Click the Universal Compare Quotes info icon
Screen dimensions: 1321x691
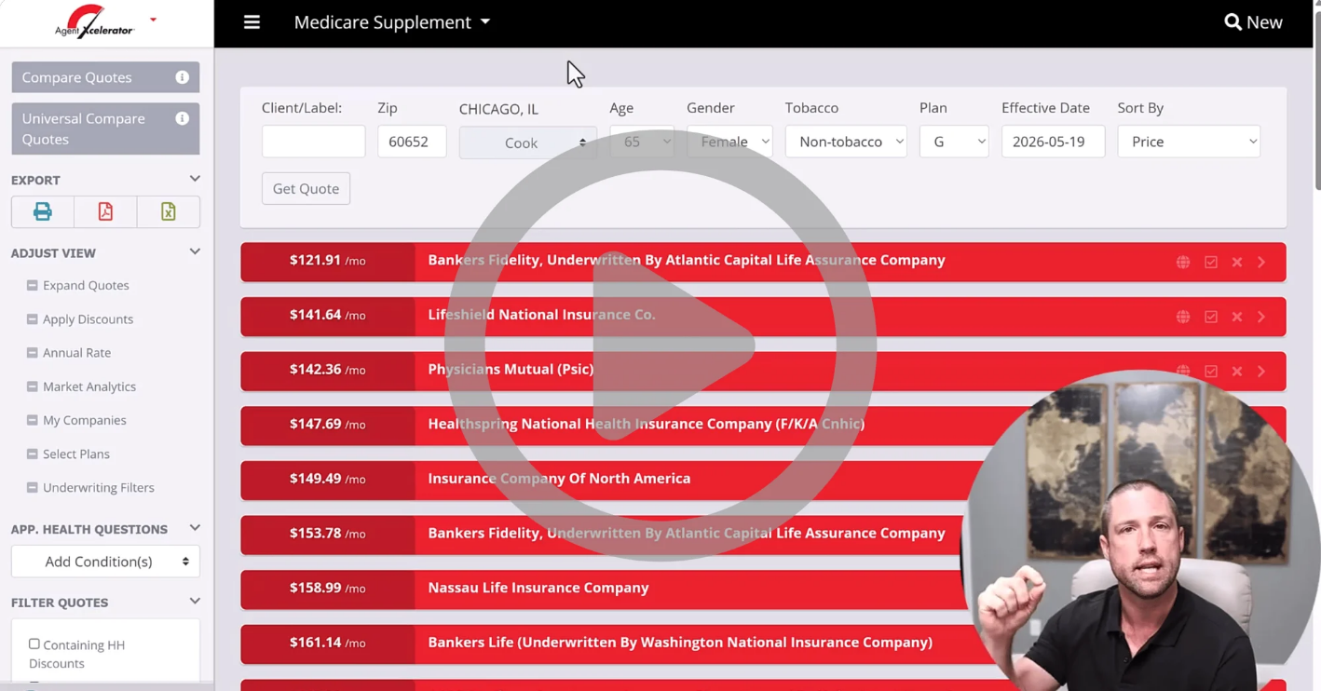[183, 118]
